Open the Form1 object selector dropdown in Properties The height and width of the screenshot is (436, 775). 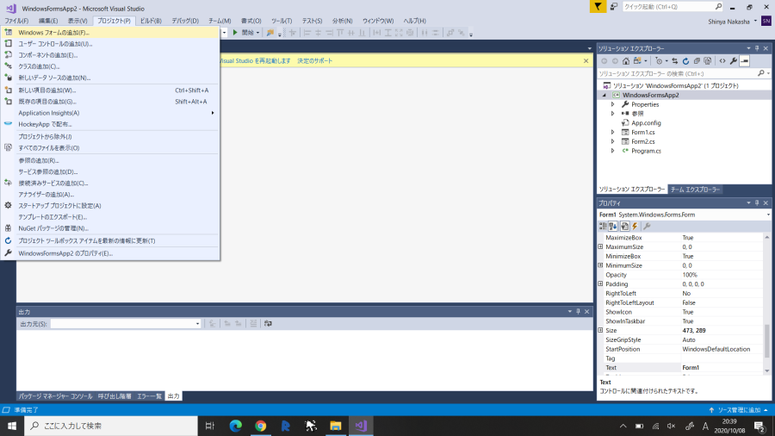768,215
